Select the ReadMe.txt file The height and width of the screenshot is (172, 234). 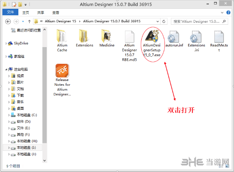(x=219, y=41)
